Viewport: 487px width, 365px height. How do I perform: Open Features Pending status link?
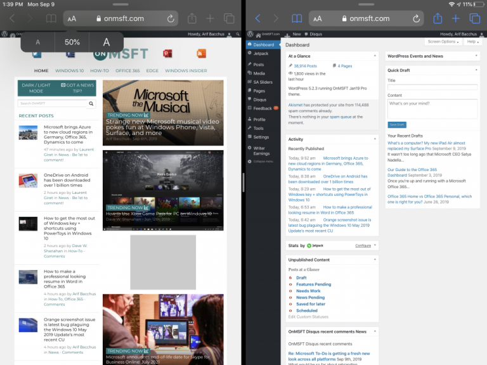[x=313, y=285]
